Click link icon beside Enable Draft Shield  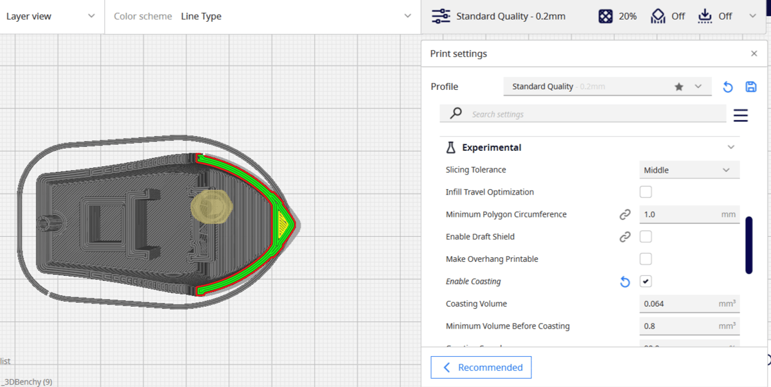(x=625, y=237)
